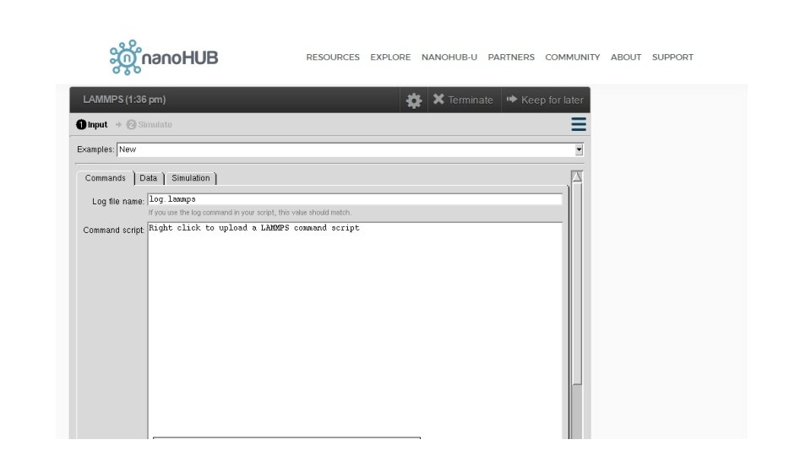Click the Log file name label
This screenshot has width=811, height=456.
[118, 202]
